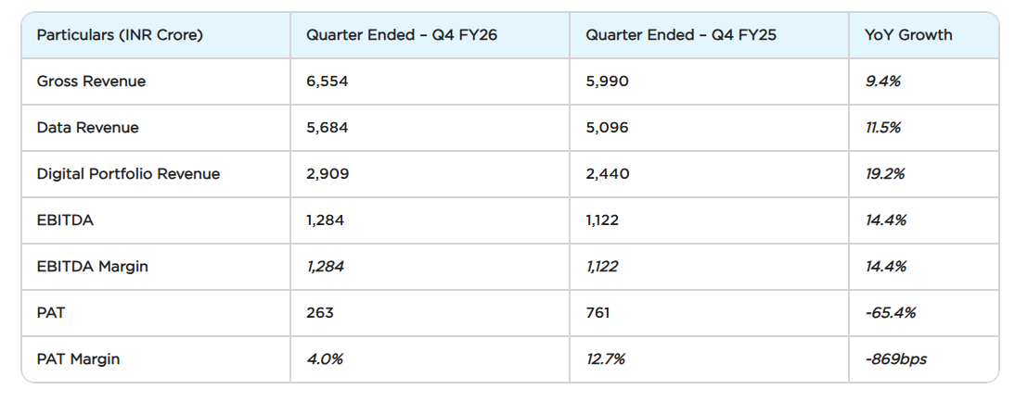Click the 19.2% growth cell
The height and width of the screenshot is (402, 1015).
point(884,174)
